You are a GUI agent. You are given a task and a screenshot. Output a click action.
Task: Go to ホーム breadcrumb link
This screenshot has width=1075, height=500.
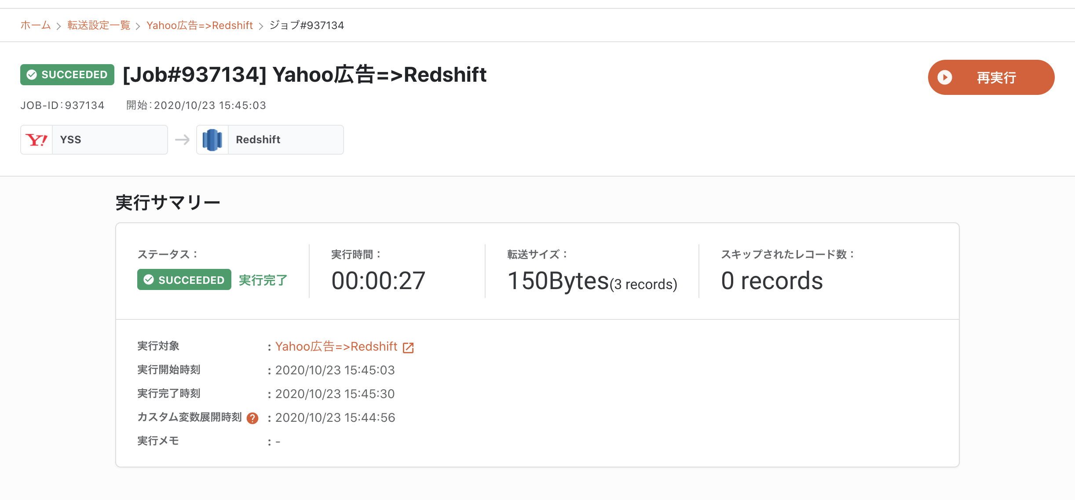pos(36,25)
